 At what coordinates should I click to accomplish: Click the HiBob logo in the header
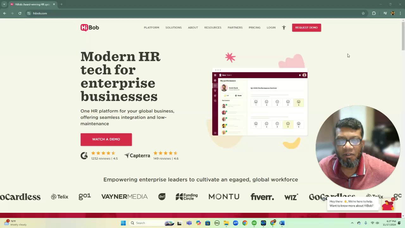pyautogui.click(x=90, y=28)
